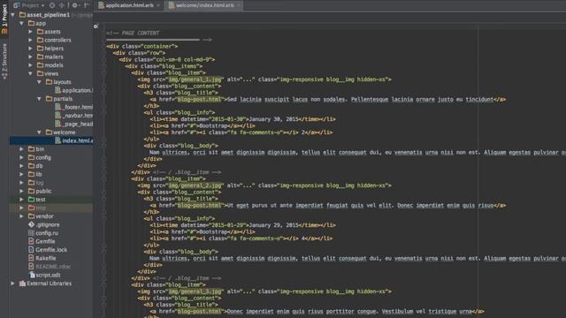Collapse the app folder arrow
The image size is (566, 318).
point(22,24)
